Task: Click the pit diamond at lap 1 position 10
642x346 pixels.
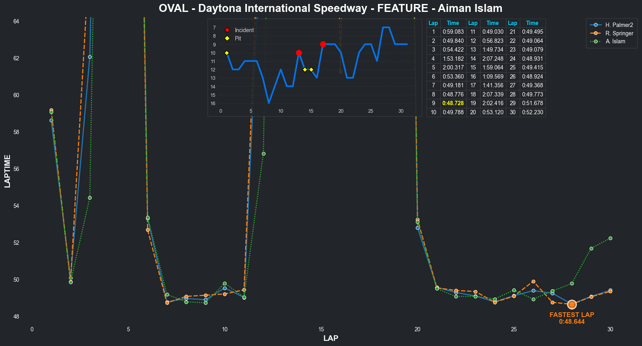Action: coord(227,53)
